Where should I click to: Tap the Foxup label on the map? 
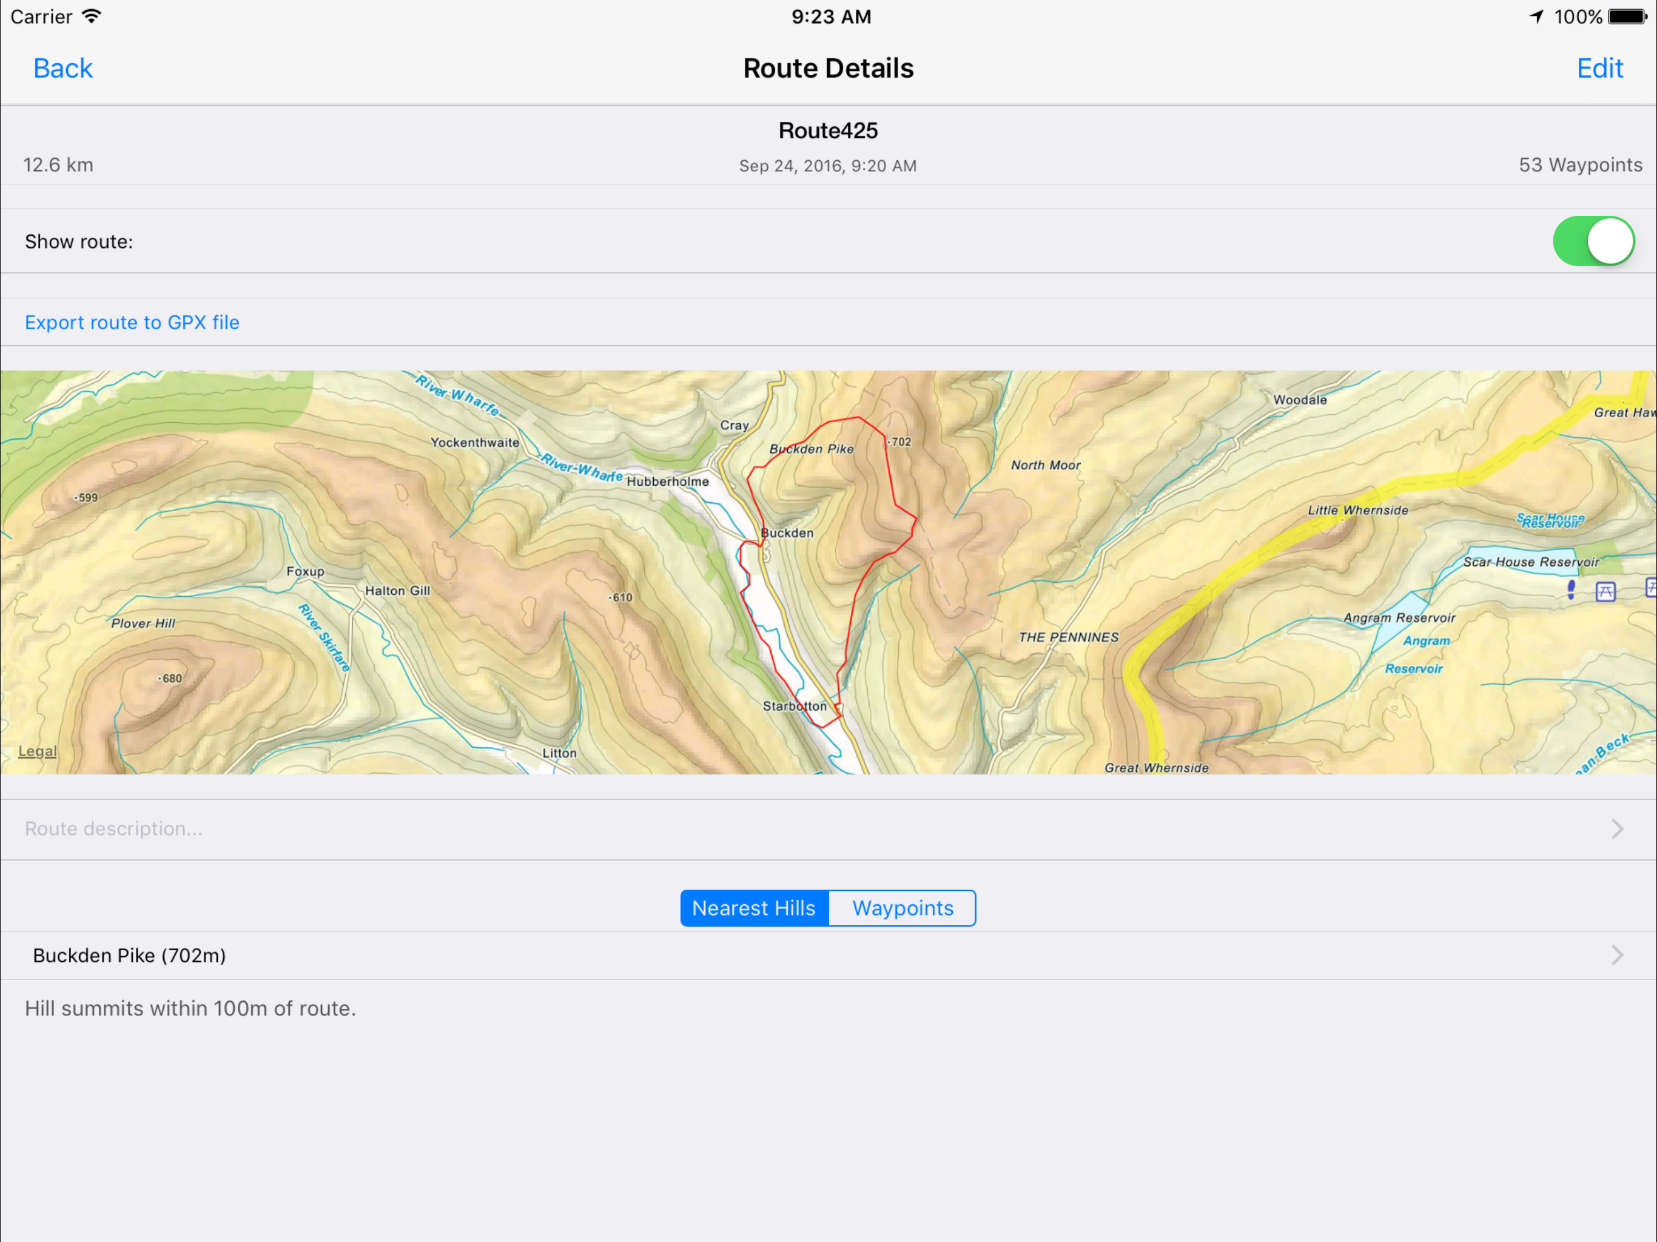pyautogui.click(x=306, y=571)
